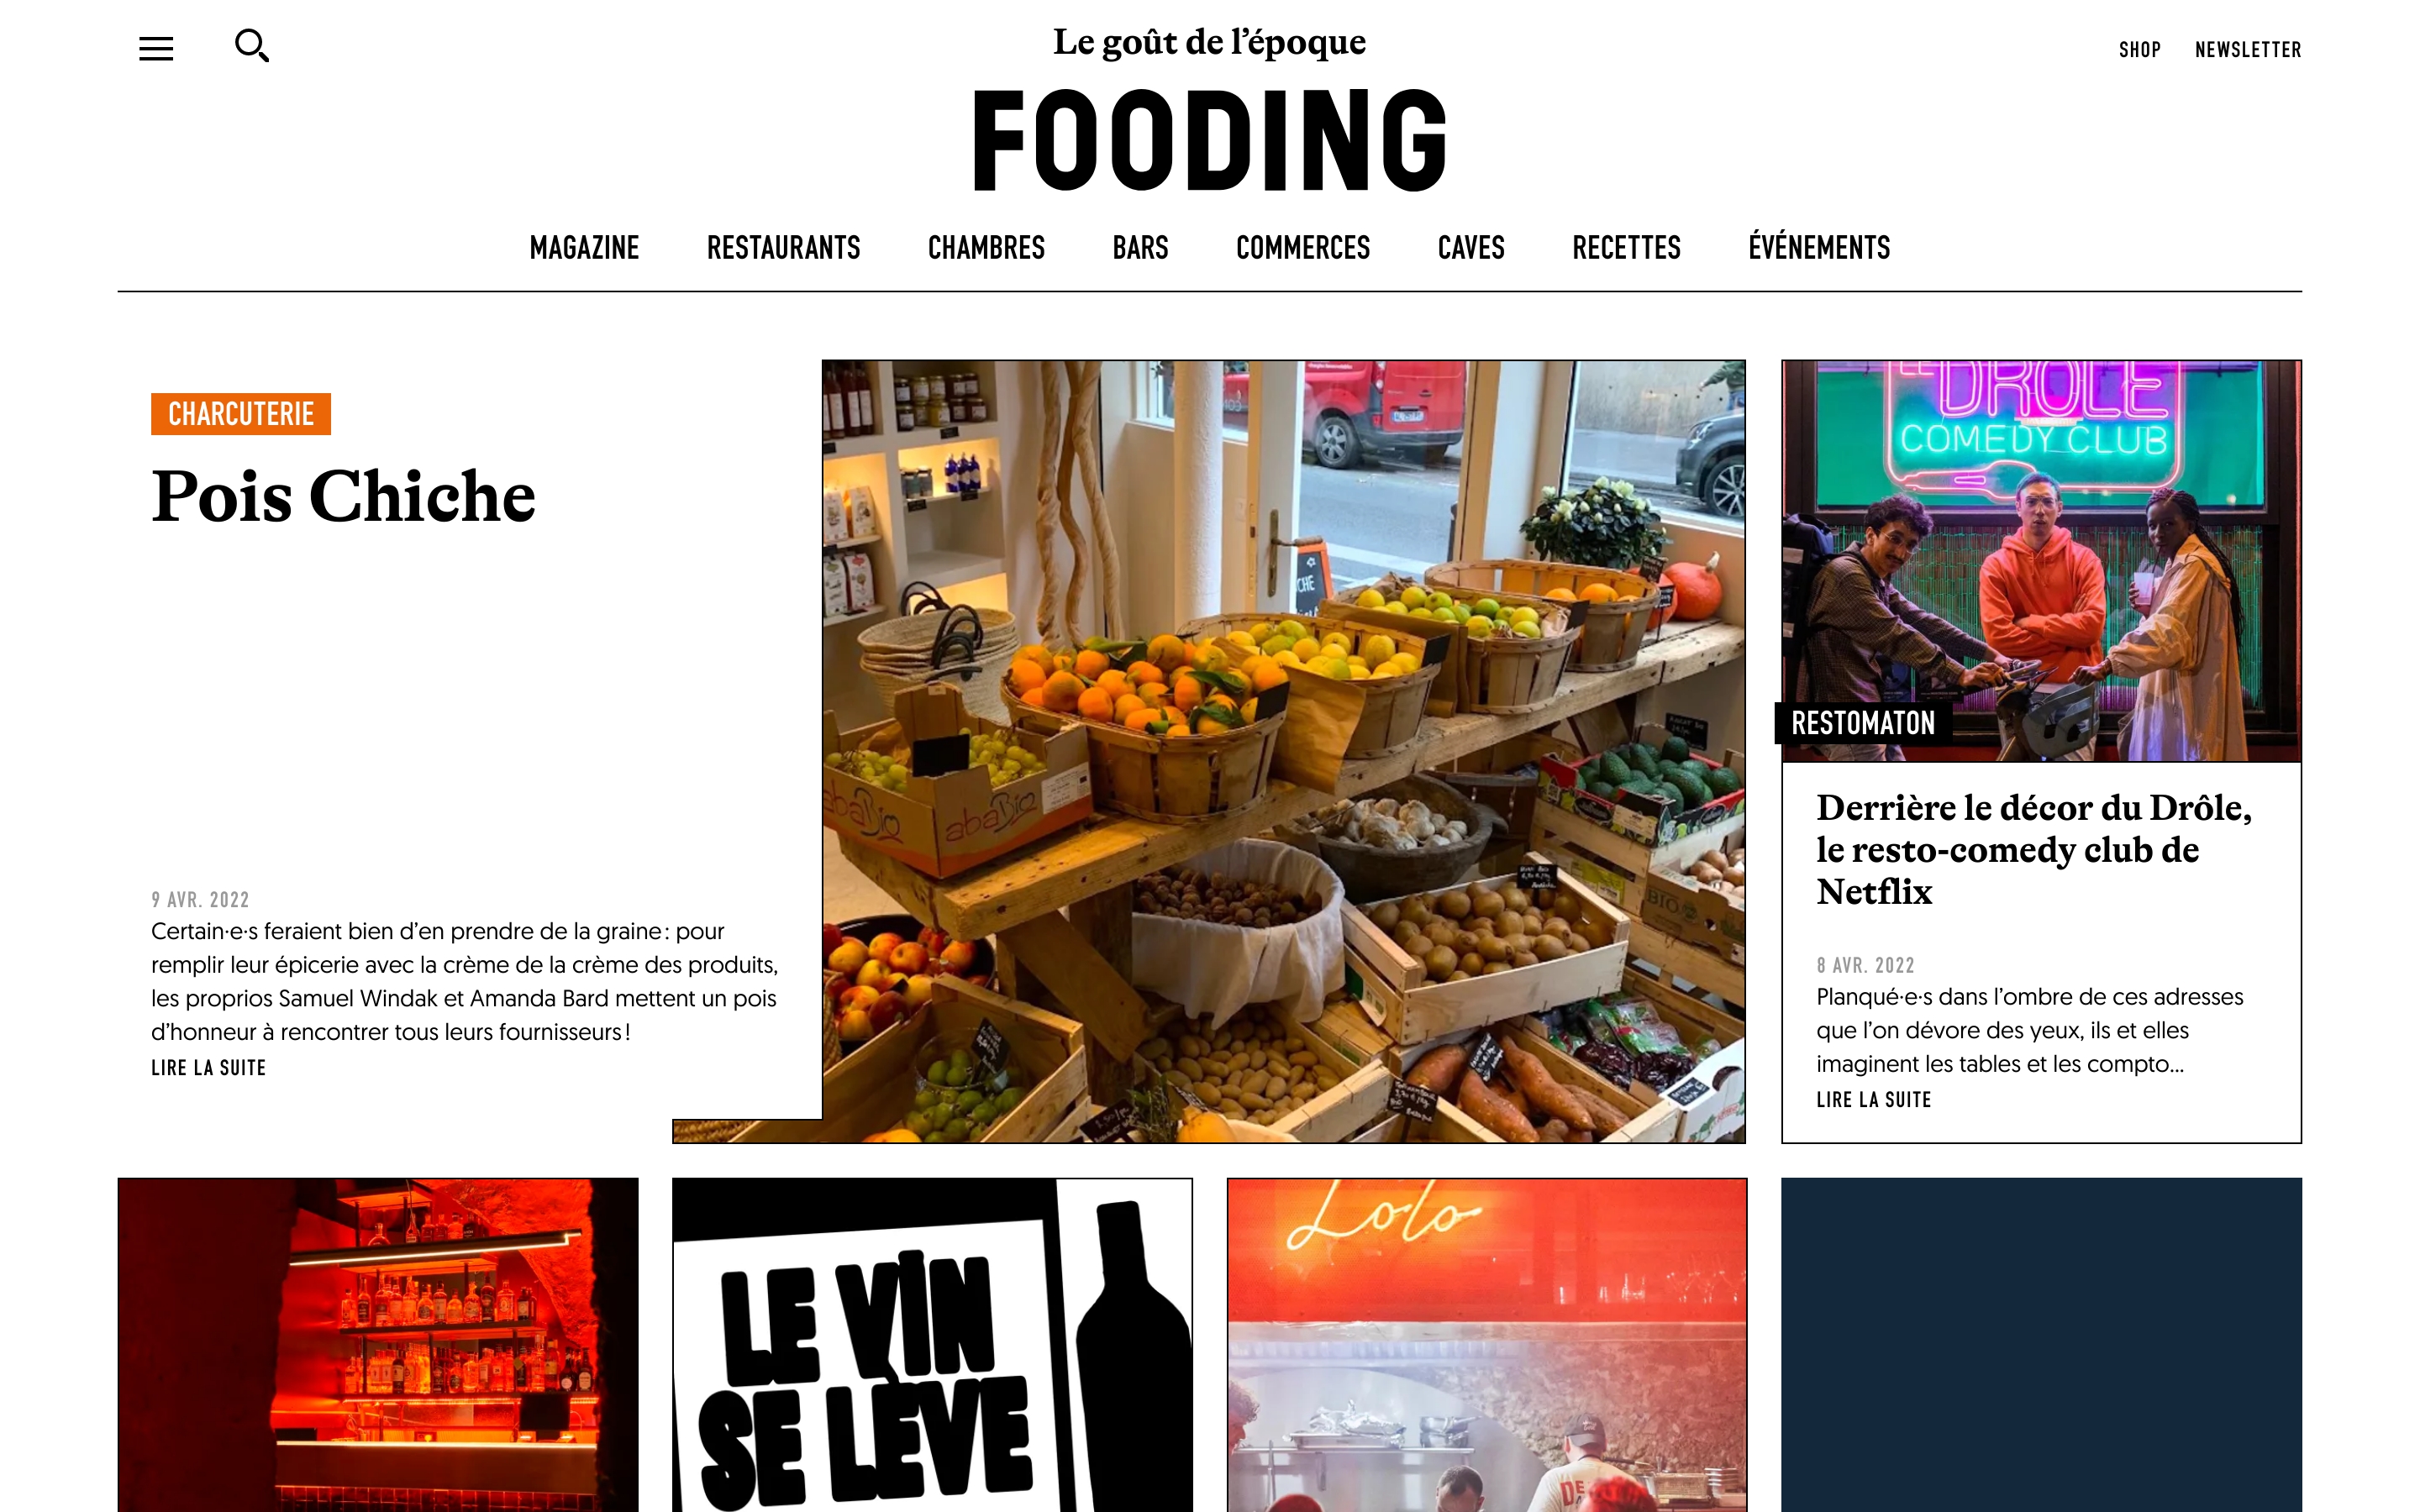2420x1512 pixels.
Task: Go to RECETTES
Action: click(x=1626, y=248)
